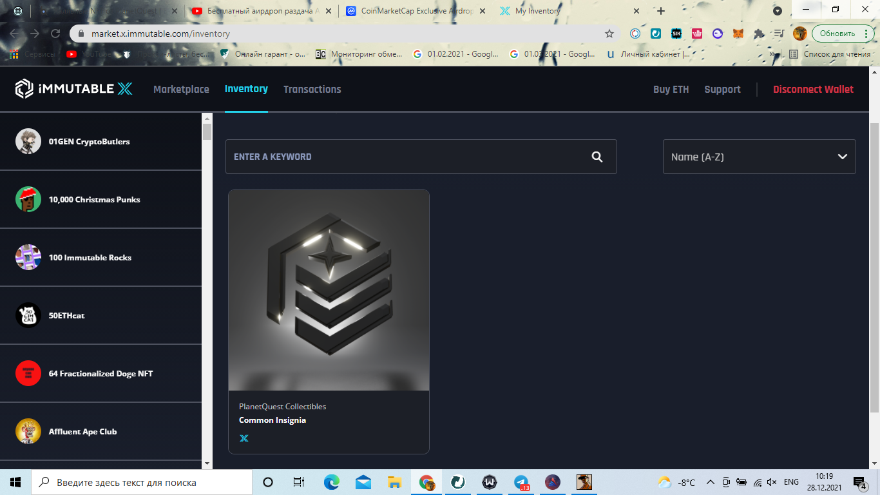Open the Список для чтения reading list
Image resolution: width=880 pixels, height=495 pixels.
tap(830, 54)
